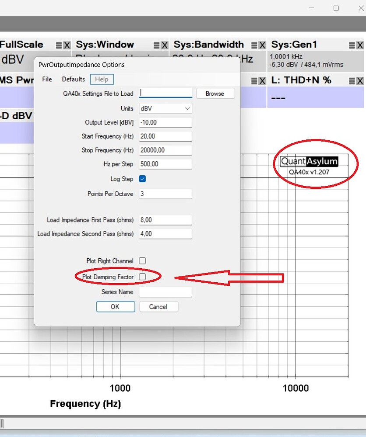366x437 pixels.
Task: Enable Plot Right Channel checkbox
Action: point(142,261)
